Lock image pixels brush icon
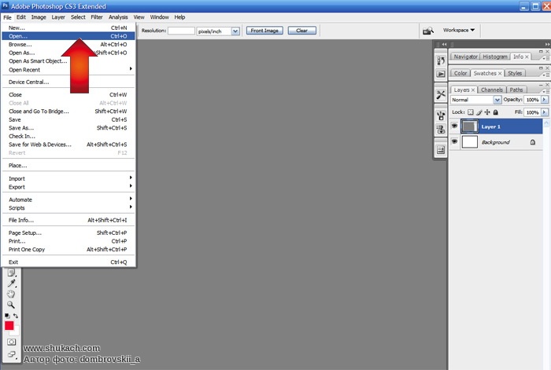 click(x=479, y=112)
